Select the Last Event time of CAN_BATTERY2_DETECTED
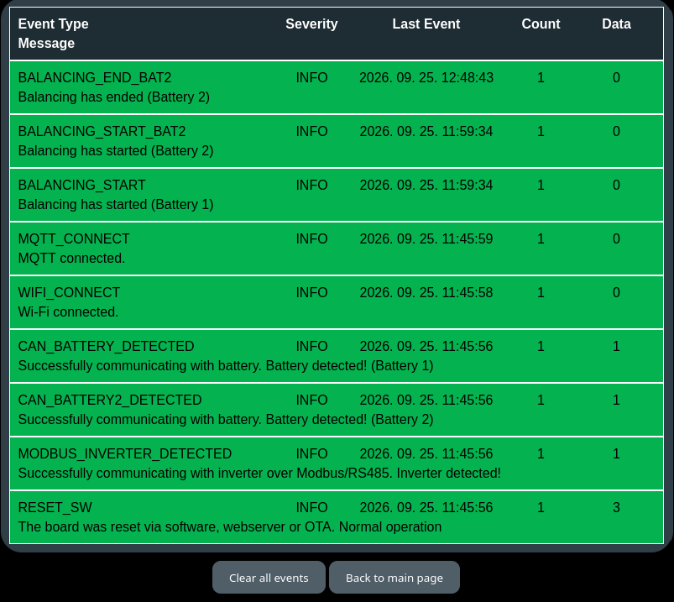 [x=426, y=400]
